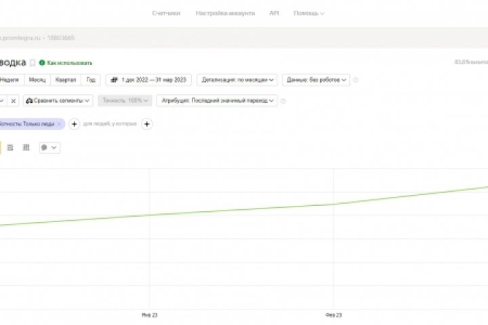Viewport: 488px width, 325px height.
Task: Select the Квартал period
Action: 65,80
